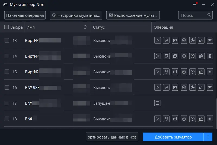Delete emulator in row 15

pyautogui.click(x=210, y=72)
